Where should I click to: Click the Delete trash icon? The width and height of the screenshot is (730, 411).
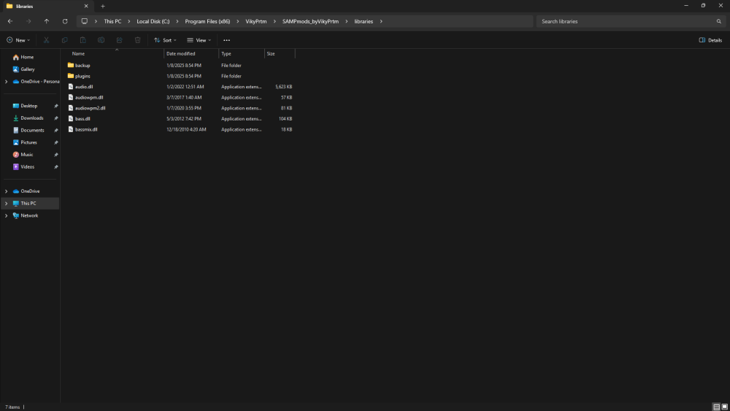click(138, 40)
